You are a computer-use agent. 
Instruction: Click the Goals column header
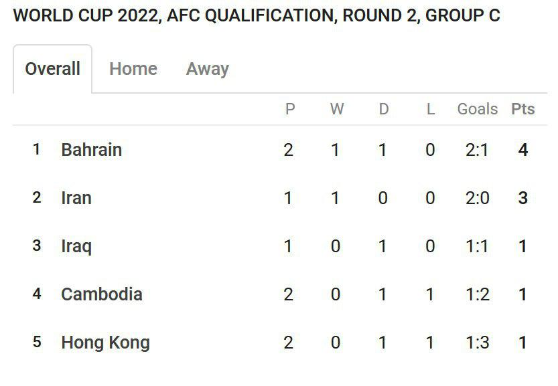477,109
